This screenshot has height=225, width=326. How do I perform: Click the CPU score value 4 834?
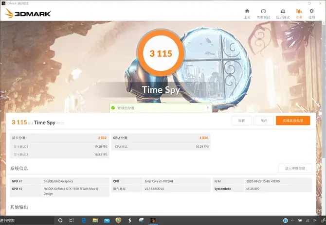coord(203,138)
